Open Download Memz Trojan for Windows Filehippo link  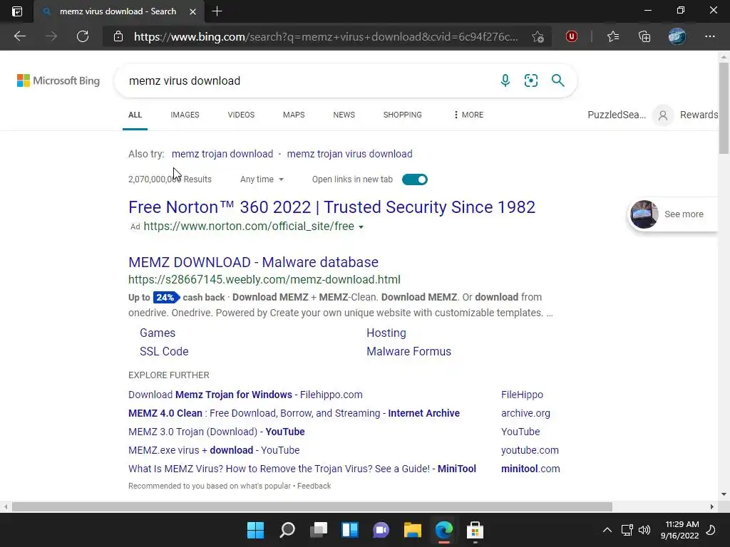tap(245, 395)
